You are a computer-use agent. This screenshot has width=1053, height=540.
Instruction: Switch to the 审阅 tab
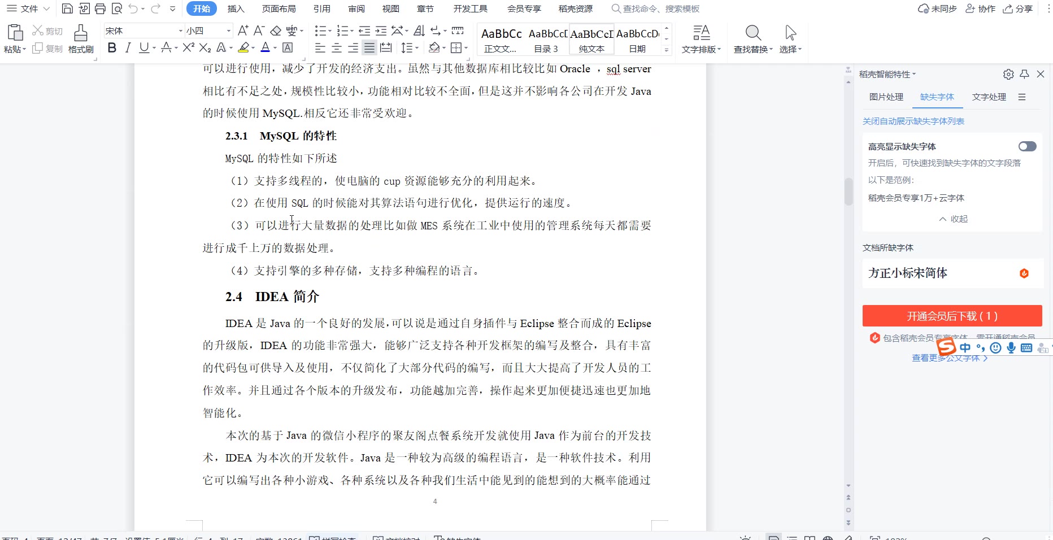pos(356,8)
